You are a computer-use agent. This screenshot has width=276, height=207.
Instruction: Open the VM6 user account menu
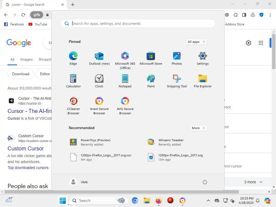78,182
